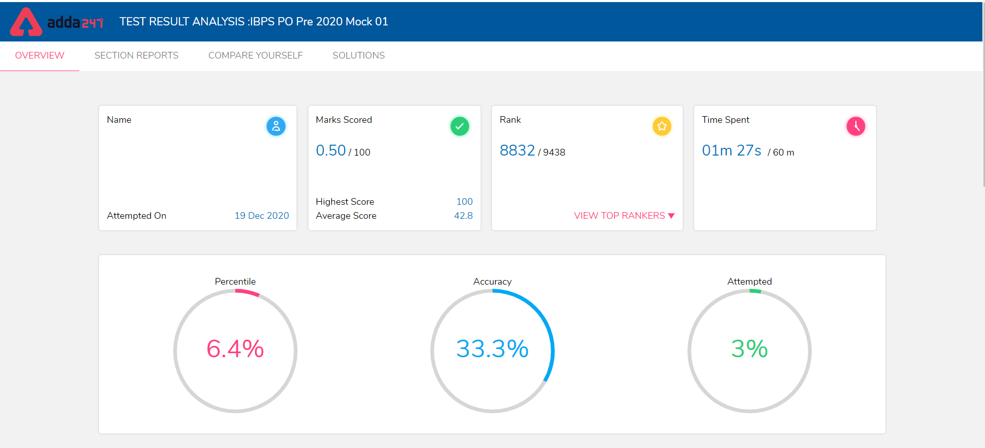Click the marks scored value 0.50
The width and height of the screenshot is (985, 448).
(x=331, y=150)
